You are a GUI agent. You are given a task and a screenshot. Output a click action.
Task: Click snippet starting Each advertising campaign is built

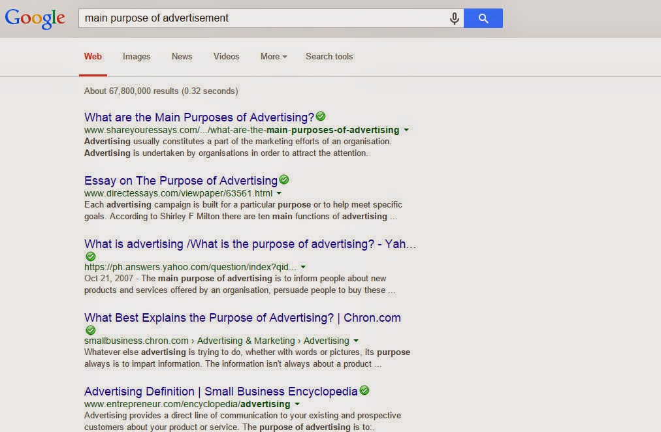[x=243, y=211]
